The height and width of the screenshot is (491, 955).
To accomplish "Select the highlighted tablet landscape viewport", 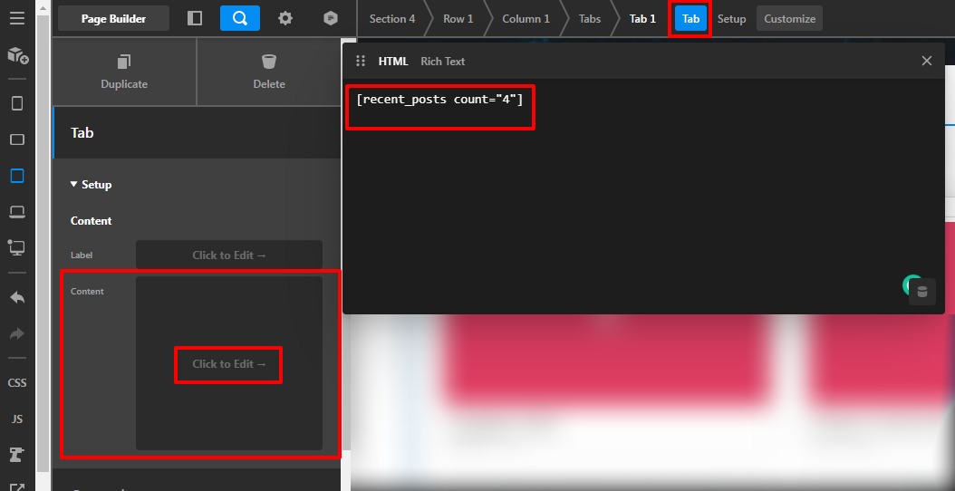I will 17,176.
